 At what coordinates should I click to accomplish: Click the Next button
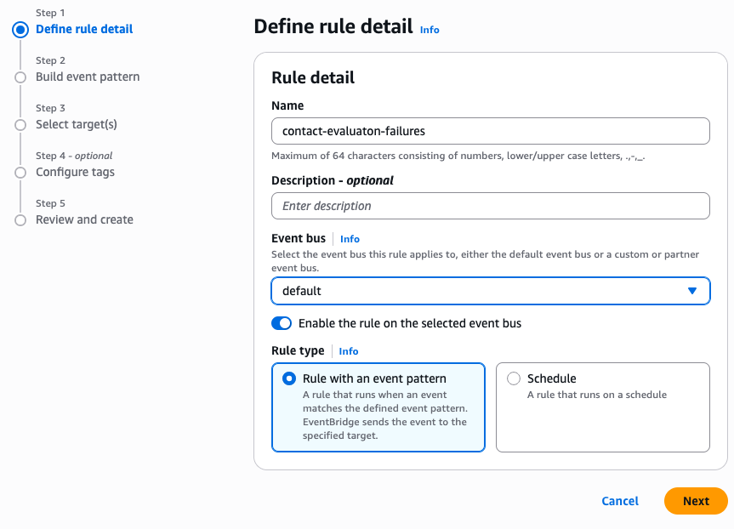click(x=695, y=501)
